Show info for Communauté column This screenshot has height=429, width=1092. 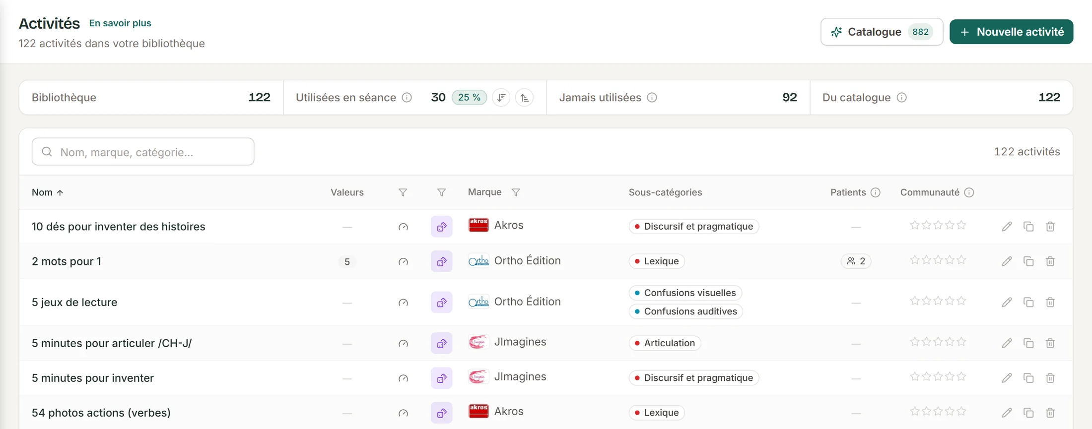[x=969, y=192]
